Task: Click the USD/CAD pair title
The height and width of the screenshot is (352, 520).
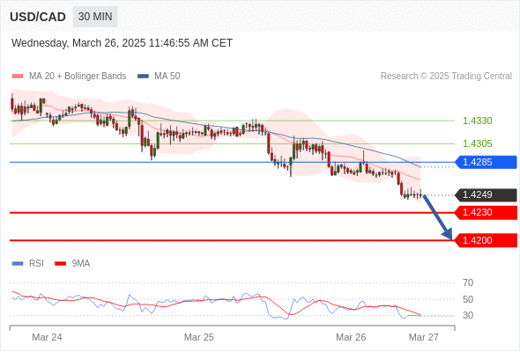Action: 38,17
